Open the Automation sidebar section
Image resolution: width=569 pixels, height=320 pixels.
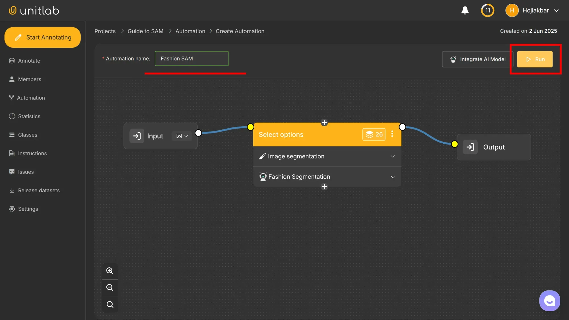[x=31, y=98]
